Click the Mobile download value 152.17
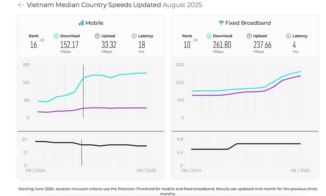This screenshot has width=326, height=196. click(x=69, y=45)
